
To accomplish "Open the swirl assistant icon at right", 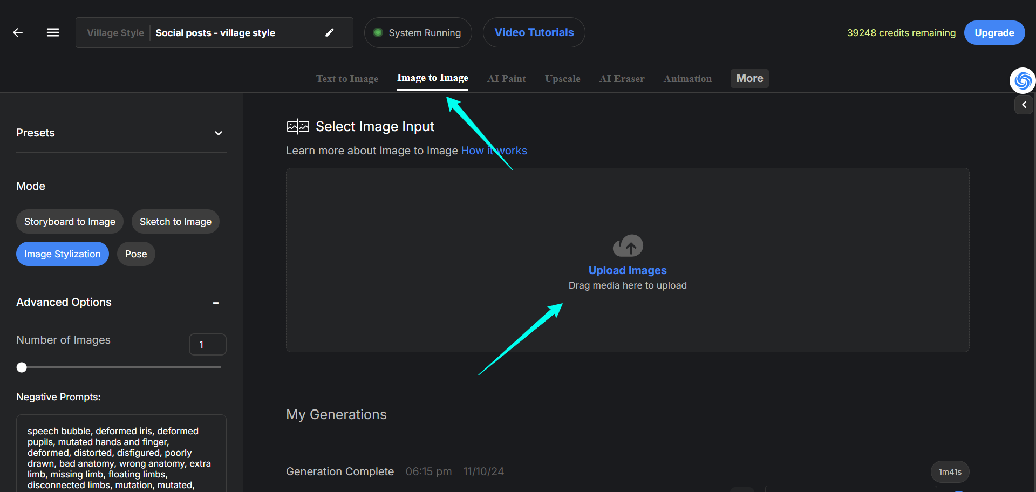I will [x=1023, y=81].
